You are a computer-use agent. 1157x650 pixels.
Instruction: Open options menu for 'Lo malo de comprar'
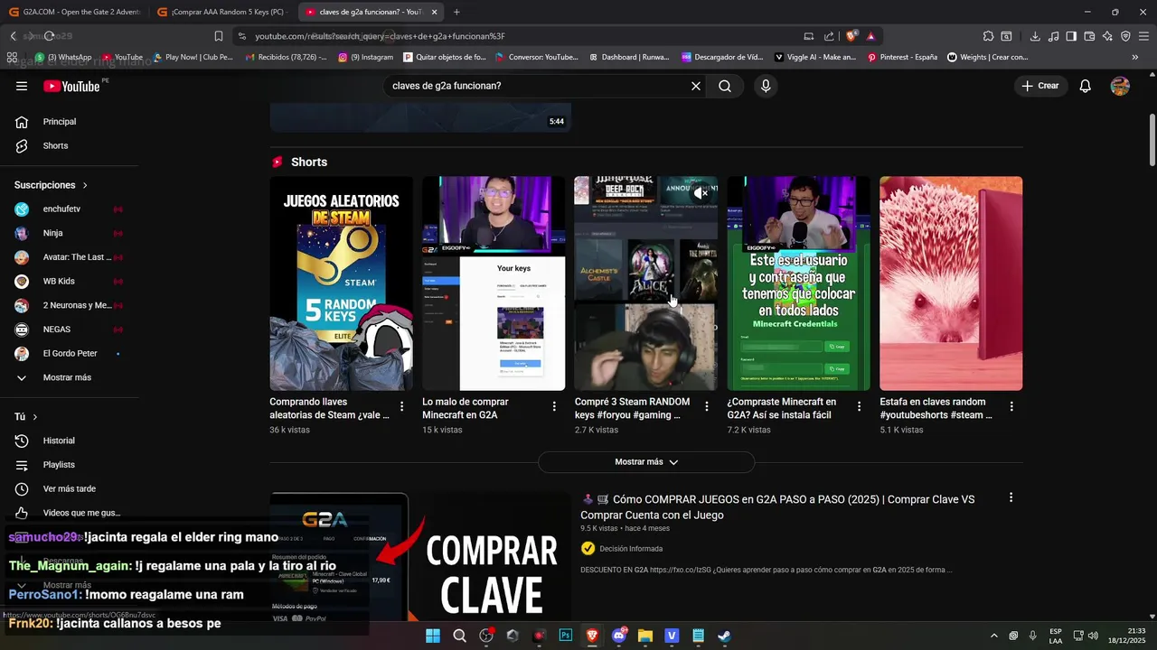tap(554, 406)
